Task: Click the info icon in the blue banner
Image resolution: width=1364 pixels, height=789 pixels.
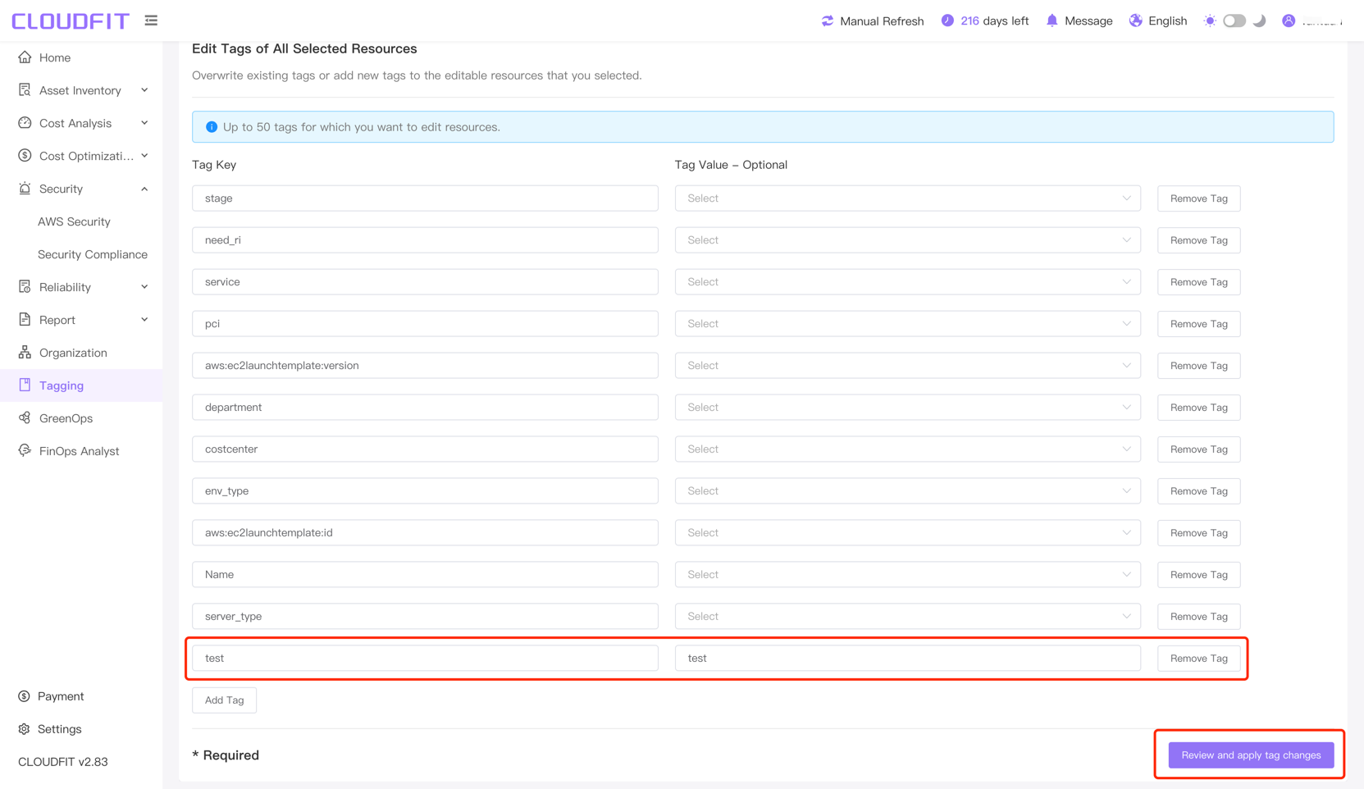Action: tap(212, 127)
